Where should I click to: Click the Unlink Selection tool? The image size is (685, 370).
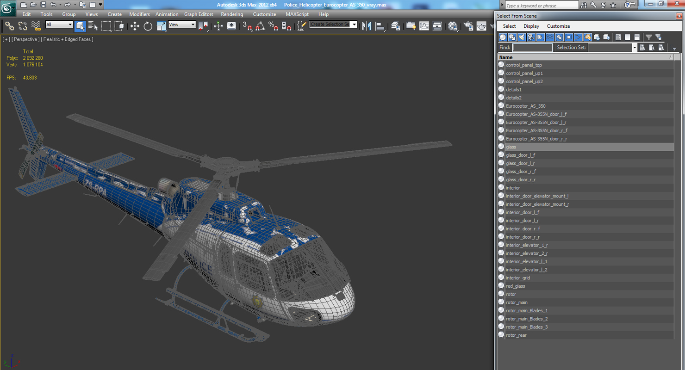coord(23,26)
